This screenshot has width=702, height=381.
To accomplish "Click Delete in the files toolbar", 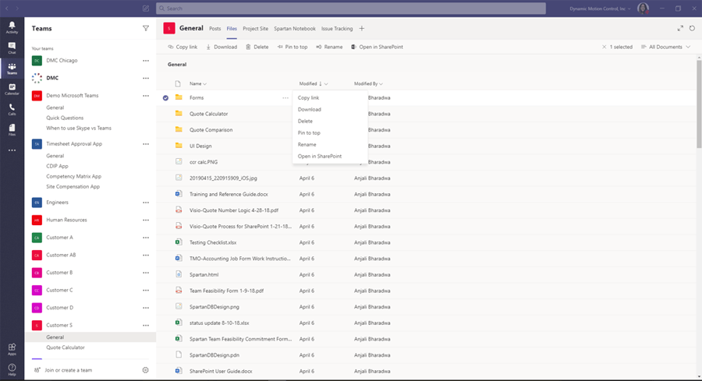I will (257, 47).
